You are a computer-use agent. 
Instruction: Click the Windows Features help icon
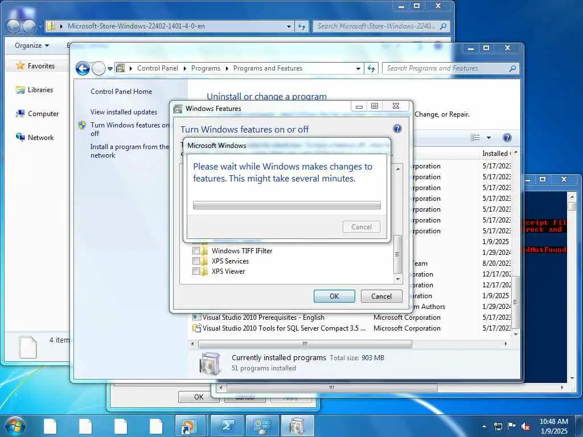click(x=397, y=129)
